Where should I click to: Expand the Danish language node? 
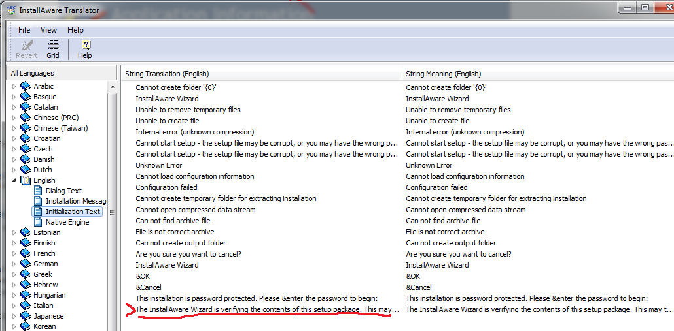tap(14, 159)
